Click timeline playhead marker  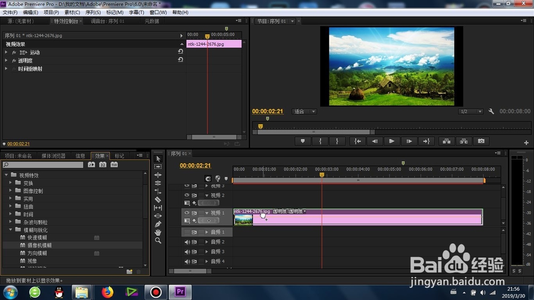(321, 175)
